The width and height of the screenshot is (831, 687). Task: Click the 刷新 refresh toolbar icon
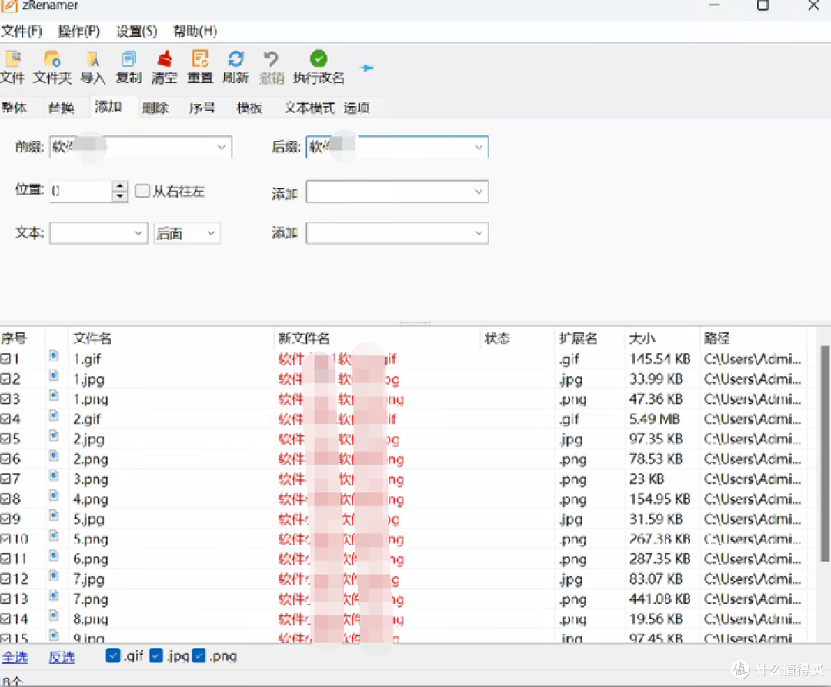[x=235, y=58]
